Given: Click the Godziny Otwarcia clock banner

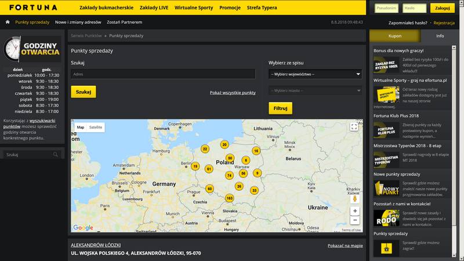Looking at the screenshot, I should 32,49.
